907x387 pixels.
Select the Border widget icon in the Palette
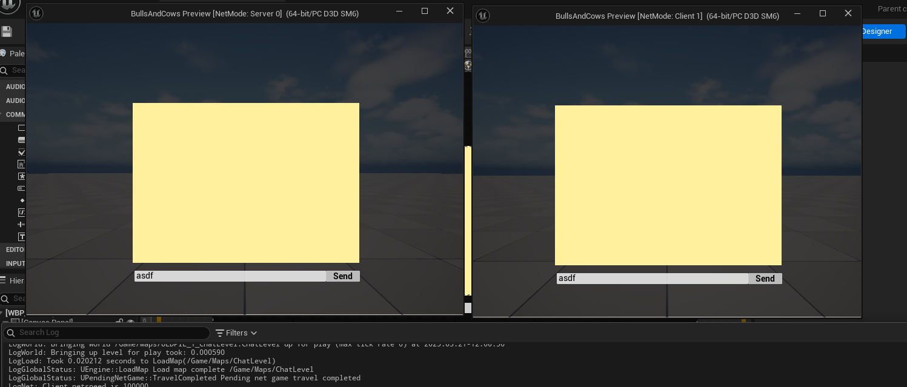pyautogui.click(x=22, y=128)
